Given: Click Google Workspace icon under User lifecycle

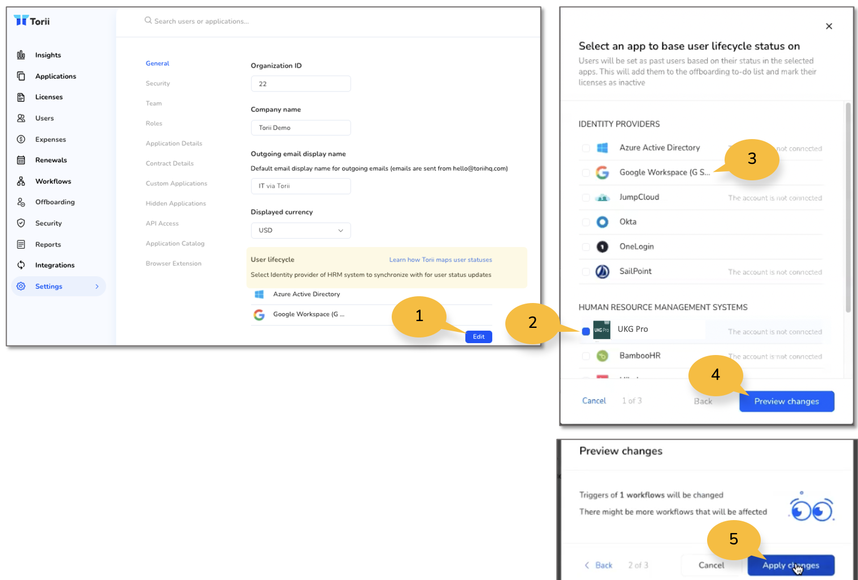Looking at the screenshot, I should coord(259,315).
